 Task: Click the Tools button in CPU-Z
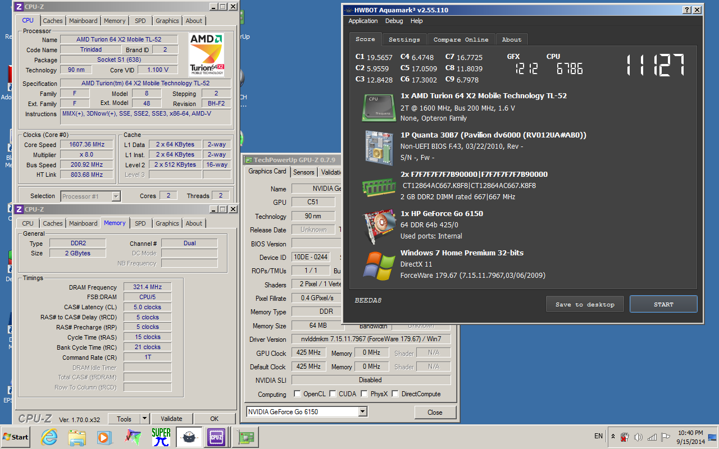click(x=124, y=419)
